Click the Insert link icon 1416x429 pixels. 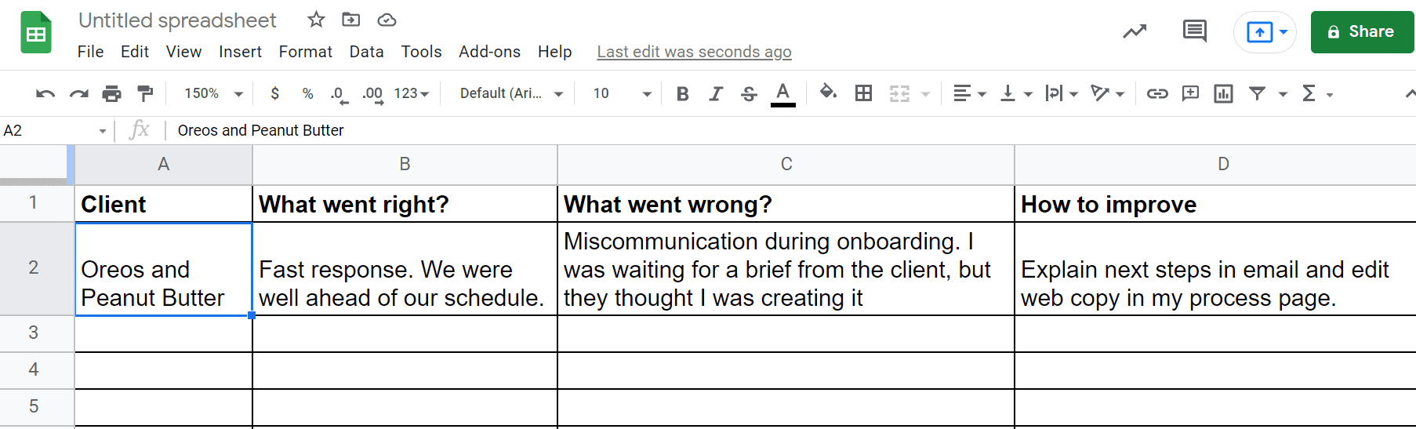tap(1157, 94)
